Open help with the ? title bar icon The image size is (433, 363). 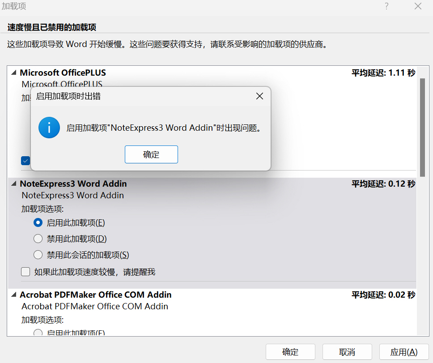[x=386, y=6]
